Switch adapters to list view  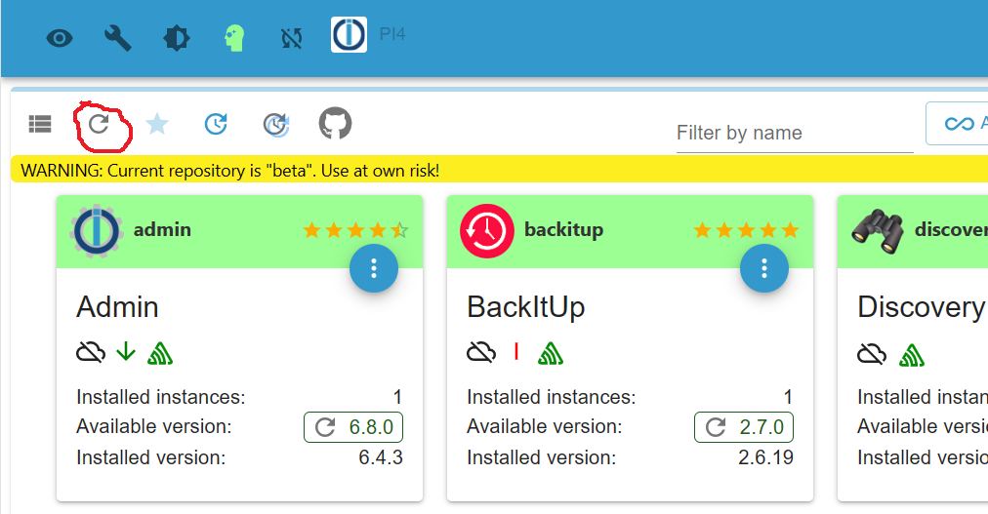click(39, 124)
